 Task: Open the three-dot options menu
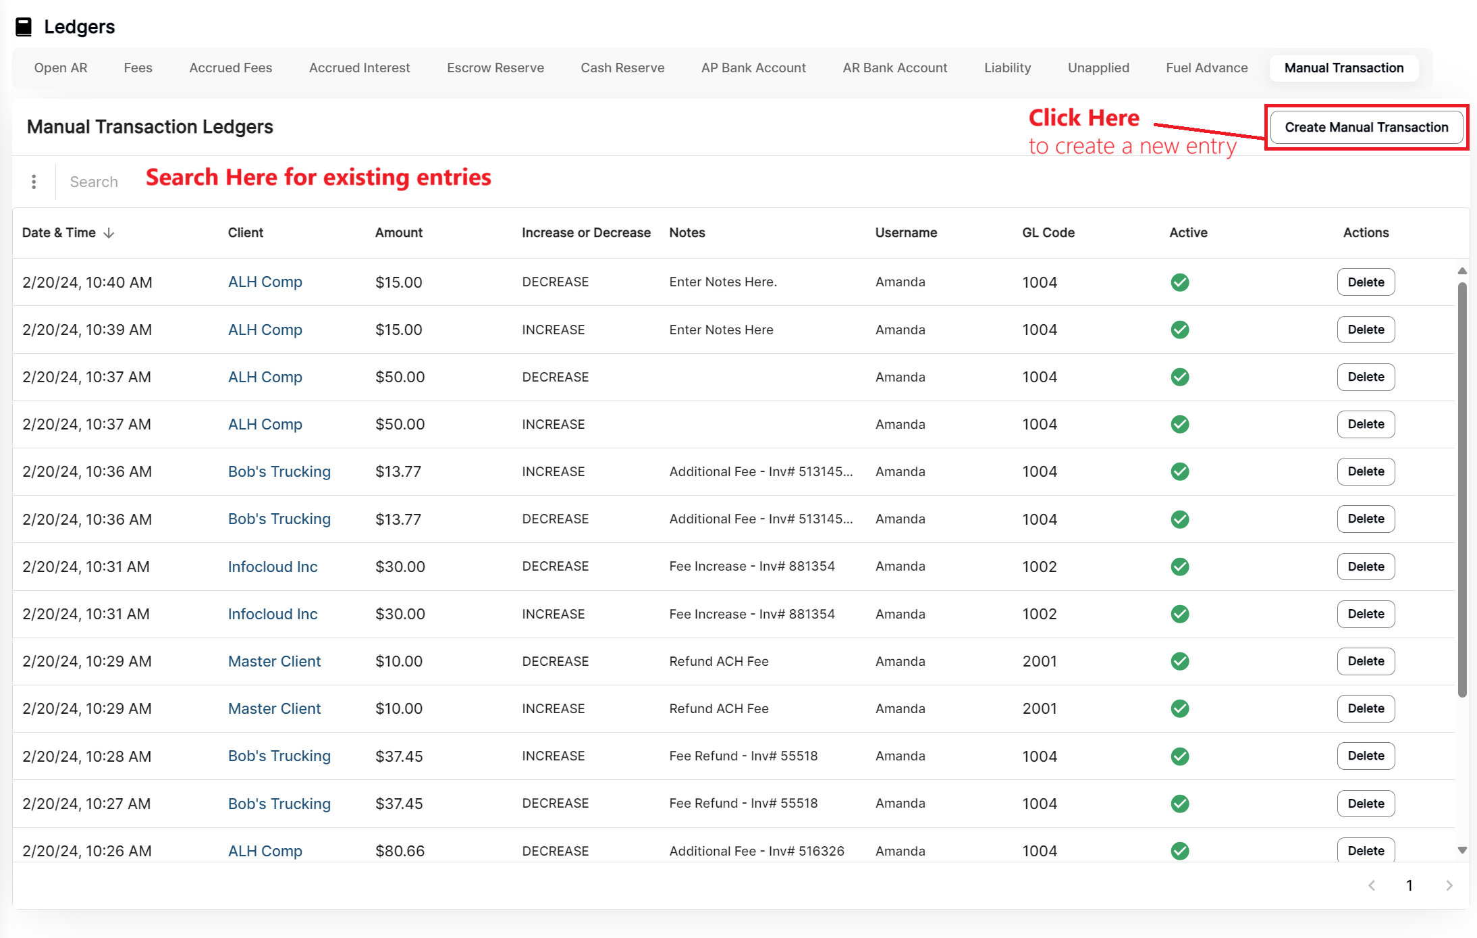[x=34, y=181]
